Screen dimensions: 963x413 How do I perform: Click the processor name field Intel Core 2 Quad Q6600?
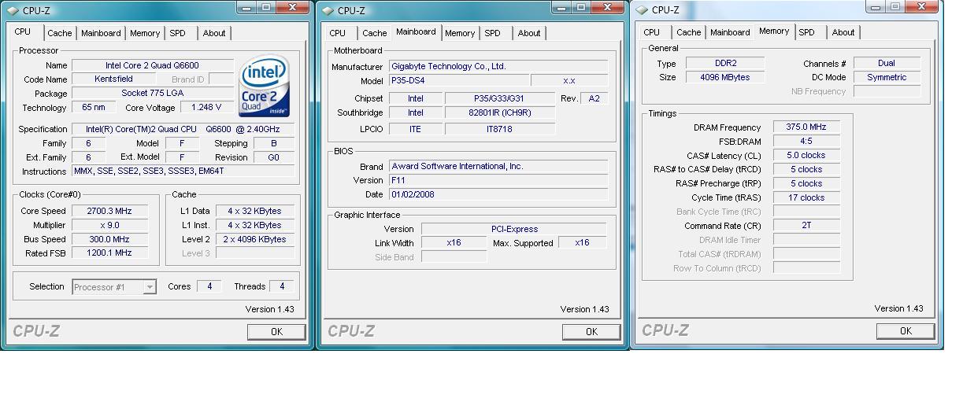[x=153, y=65]
